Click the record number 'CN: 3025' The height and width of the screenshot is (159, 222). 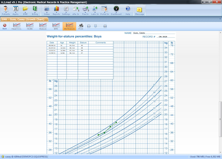point(163,37)
